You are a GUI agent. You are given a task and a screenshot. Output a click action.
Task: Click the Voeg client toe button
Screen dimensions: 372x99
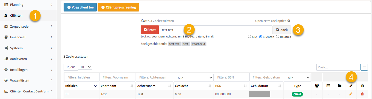pyautogui.click(x=80, y=7)
